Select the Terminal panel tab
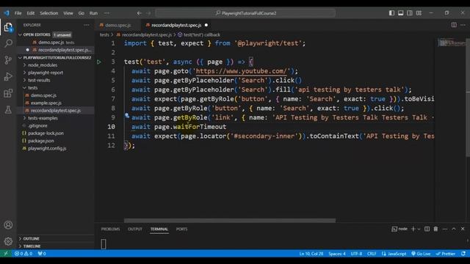Screen dimensions: 470x264 point(159,229)
